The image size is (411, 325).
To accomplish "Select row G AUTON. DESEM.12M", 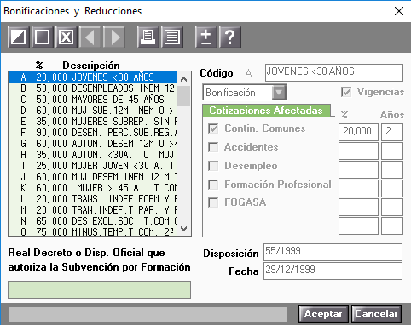I will pyautogui.click(x=92, y=144).
